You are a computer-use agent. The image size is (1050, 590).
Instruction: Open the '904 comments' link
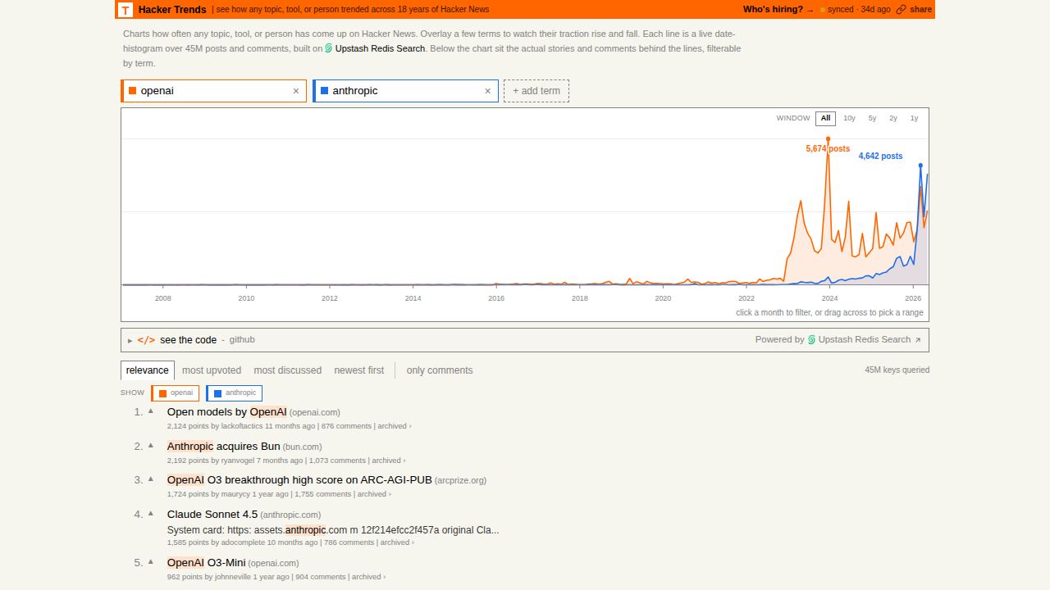tap(321, 577)
